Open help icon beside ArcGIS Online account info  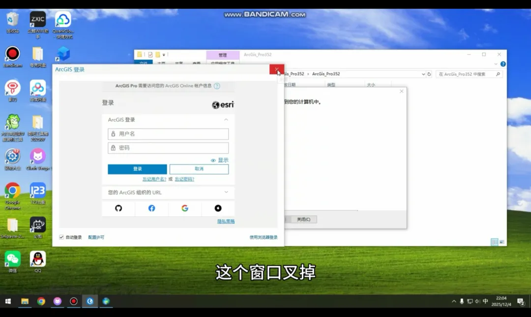[217, 86]
